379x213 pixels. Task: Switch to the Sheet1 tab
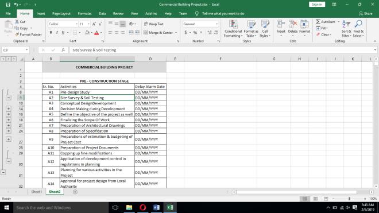tap(37, 192)
